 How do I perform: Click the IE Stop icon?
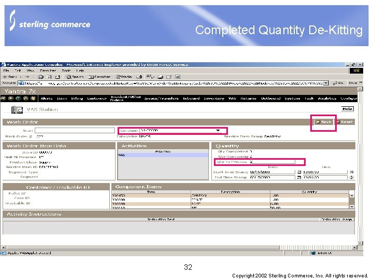pos(41,77)
